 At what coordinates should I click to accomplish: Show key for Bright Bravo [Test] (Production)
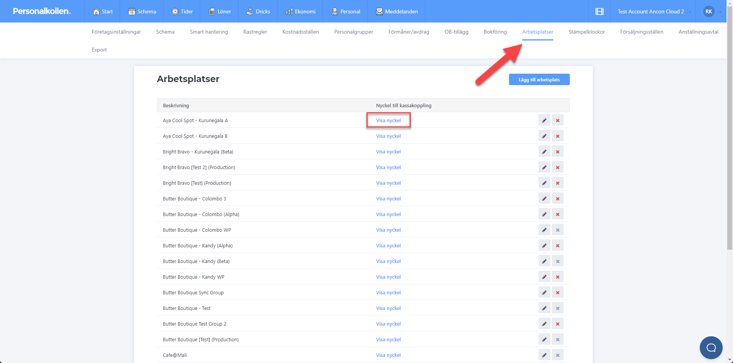pyautogui.click(x=388, y=183)
